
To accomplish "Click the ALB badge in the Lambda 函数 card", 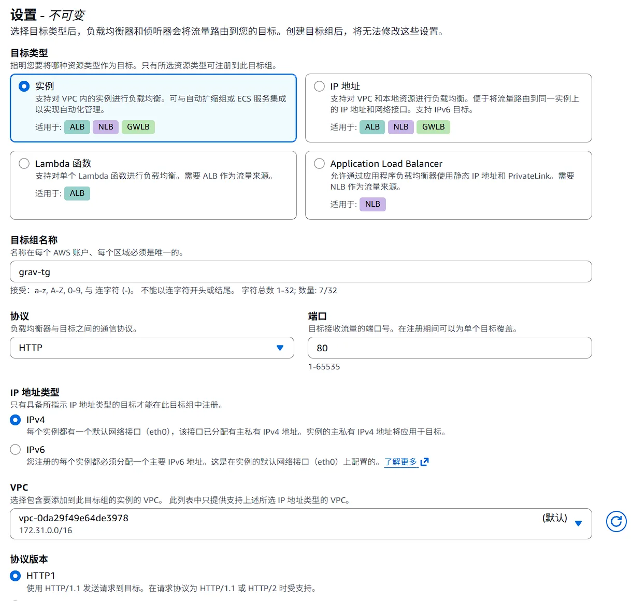I will coord(77,193).
